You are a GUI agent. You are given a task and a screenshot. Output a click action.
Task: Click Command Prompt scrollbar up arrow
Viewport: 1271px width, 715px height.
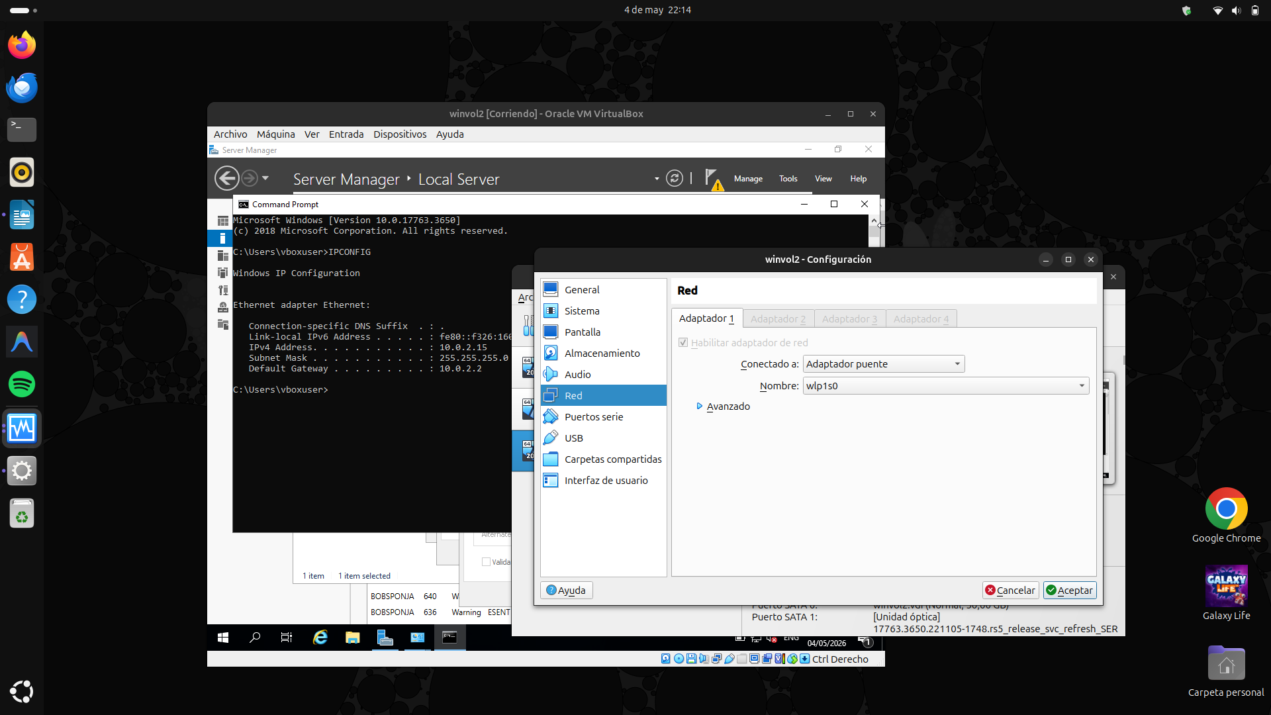(874, 220)
